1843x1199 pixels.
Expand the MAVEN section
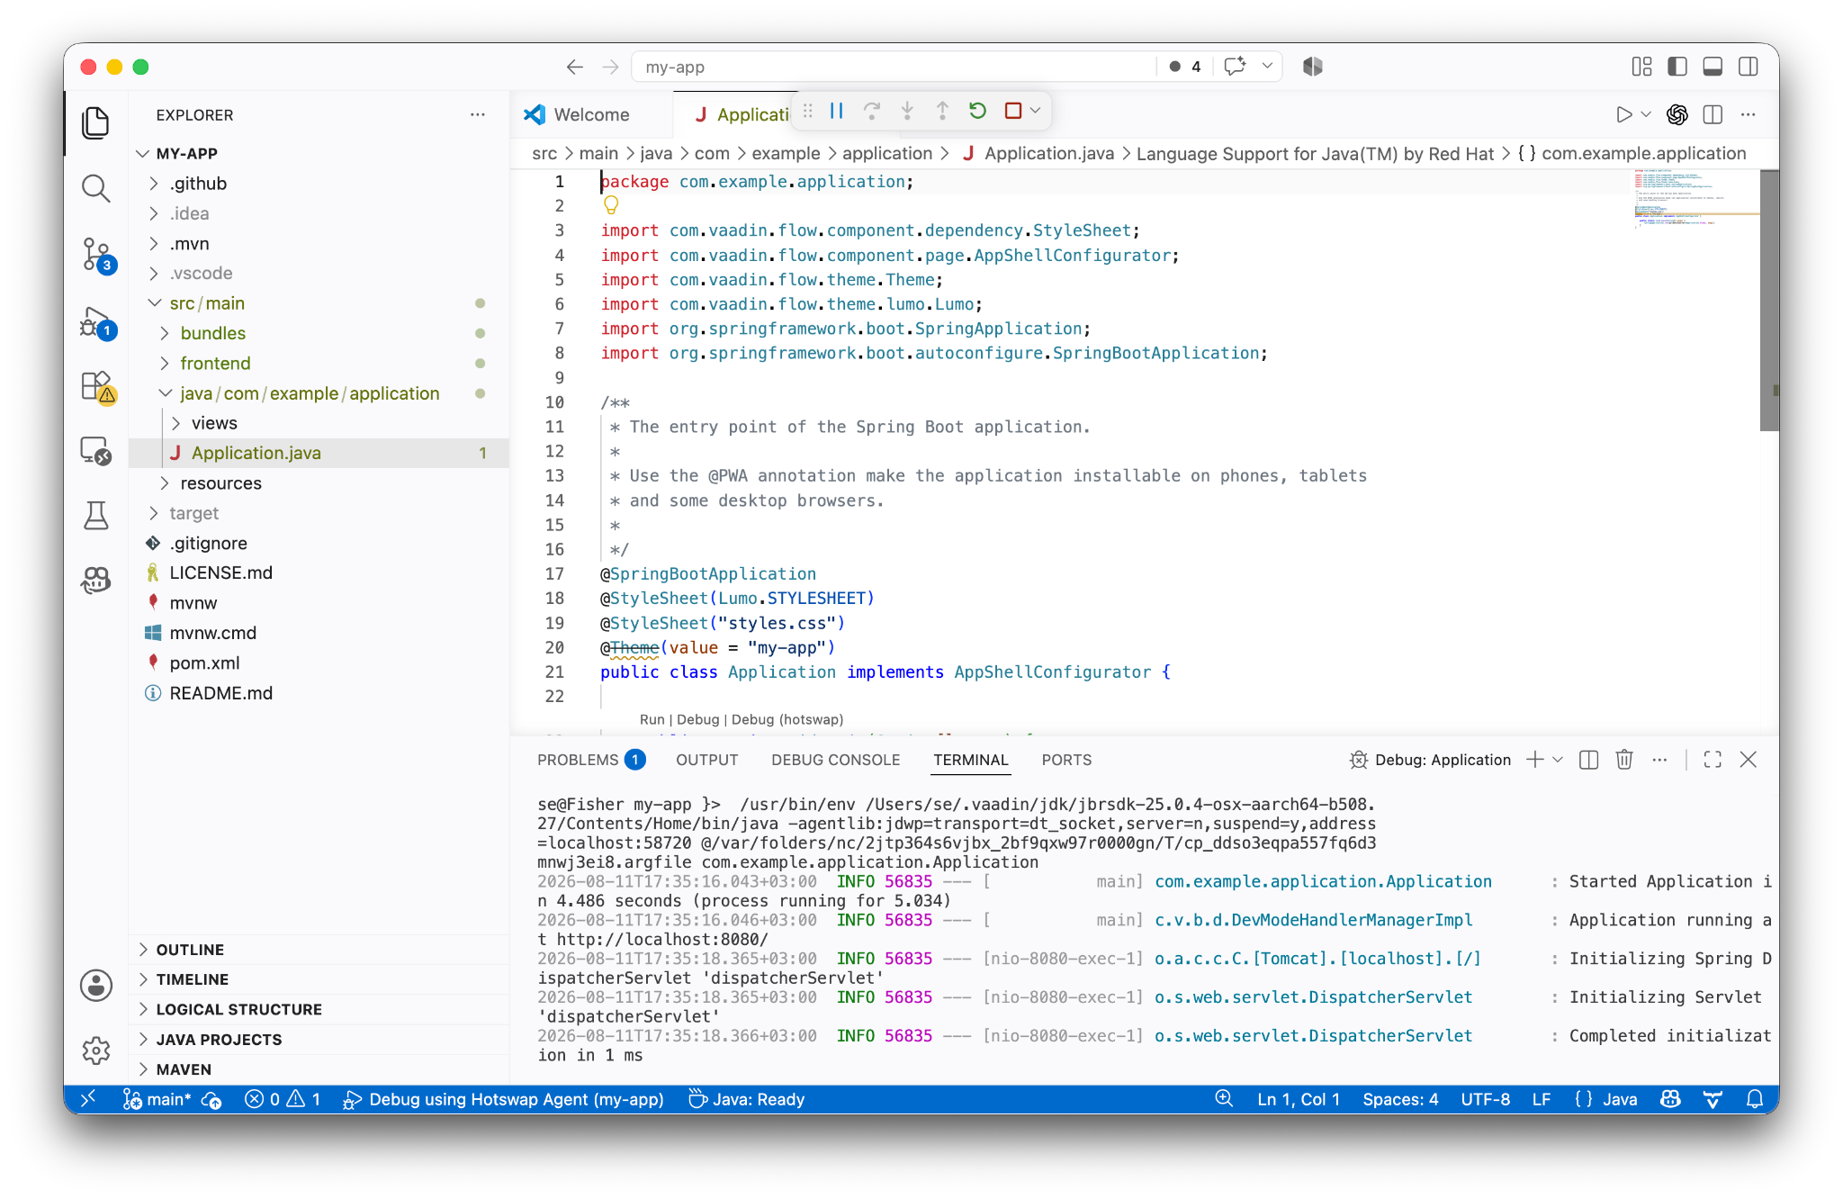click(x=319, y=1069)
